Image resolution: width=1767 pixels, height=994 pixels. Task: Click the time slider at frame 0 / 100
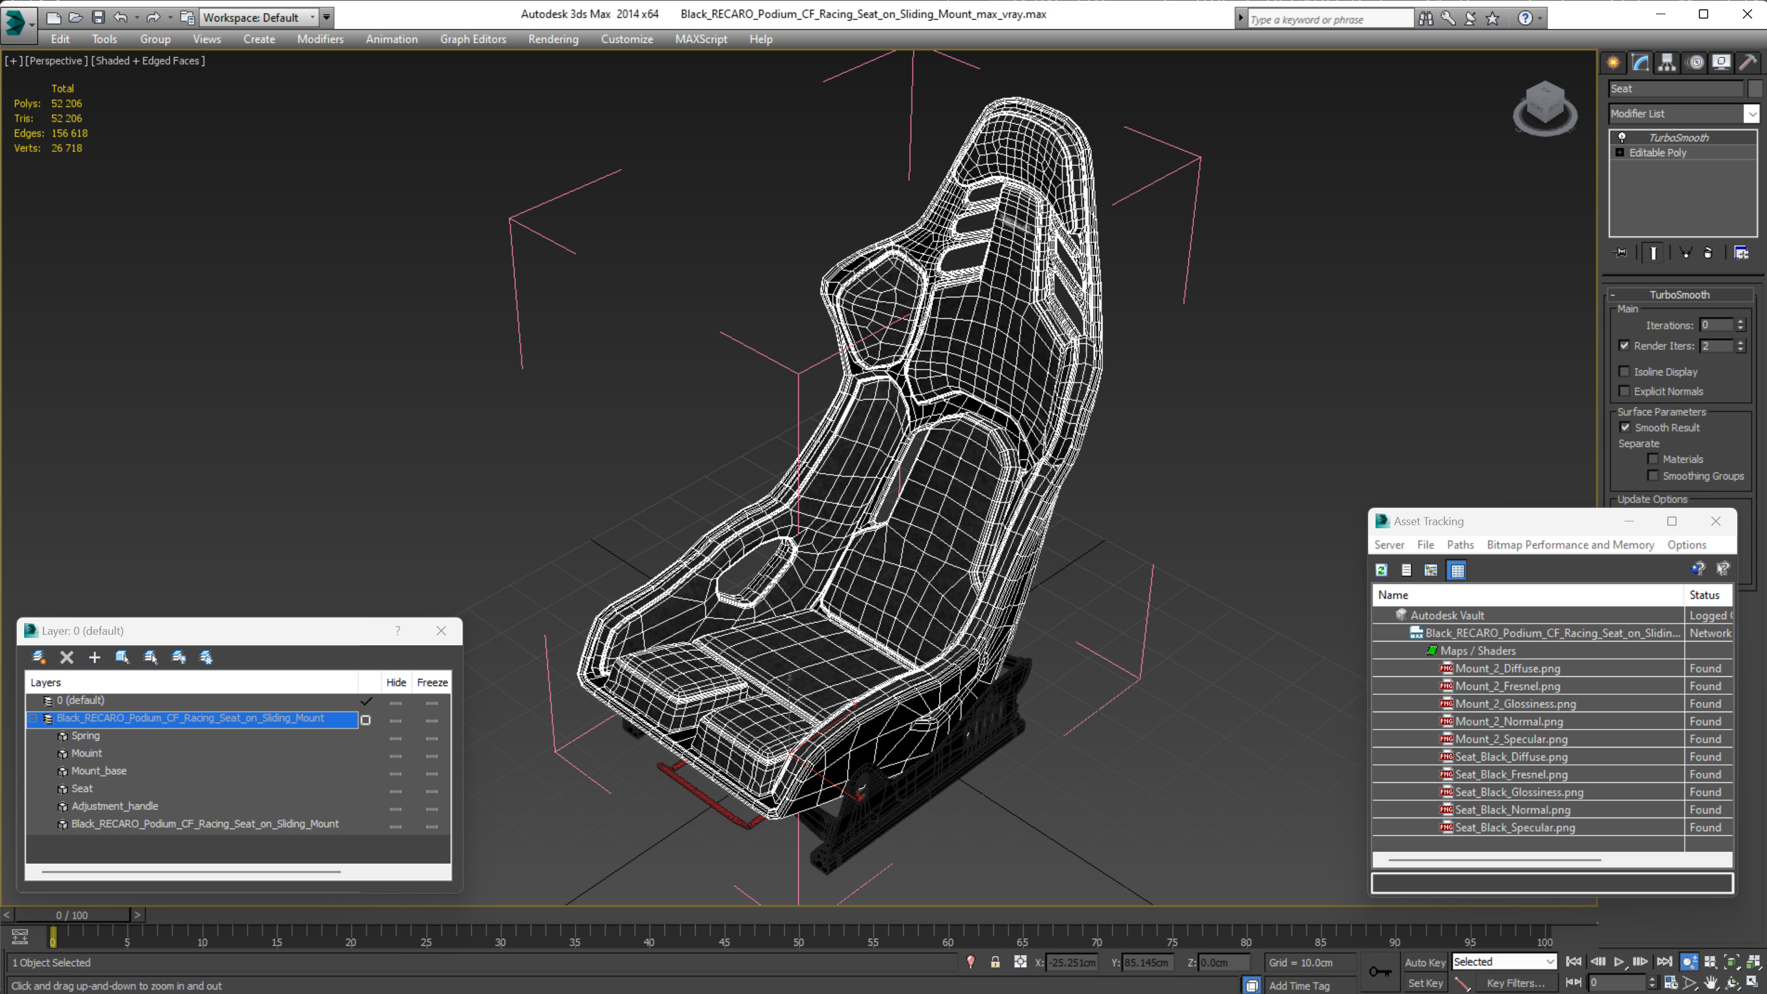pyautogui.click(x=72, y=915)
